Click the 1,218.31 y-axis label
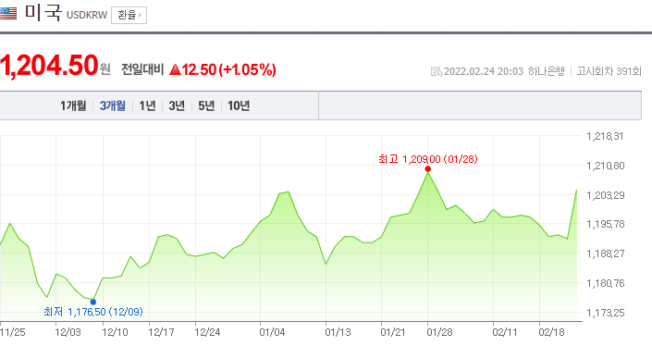Screen dimensions: 652x346 click(605, 136)
